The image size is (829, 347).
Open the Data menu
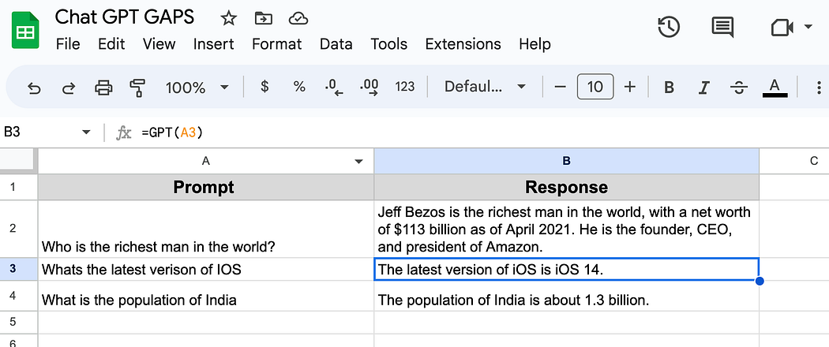(x=336, y=44)
